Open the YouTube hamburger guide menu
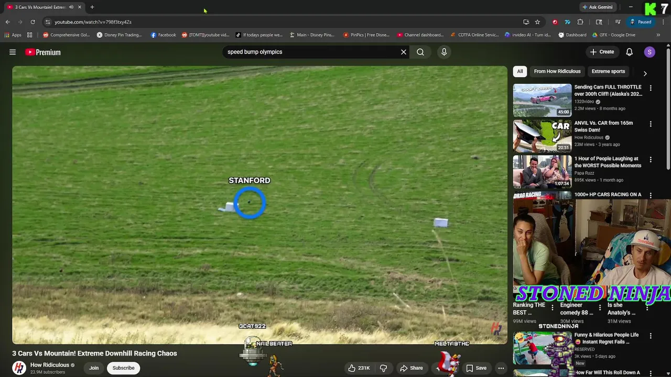Image resolution: width=671 pixels, height=377 pixels. click(13, 52)
